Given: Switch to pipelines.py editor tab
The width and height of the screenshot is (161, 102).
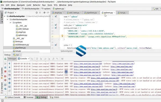Looking at the screenshot, I should click(x=92, y=13).
